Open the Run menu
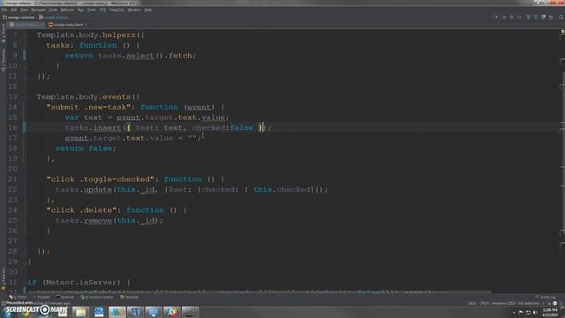The image size is (565, 318). [80, 10]
